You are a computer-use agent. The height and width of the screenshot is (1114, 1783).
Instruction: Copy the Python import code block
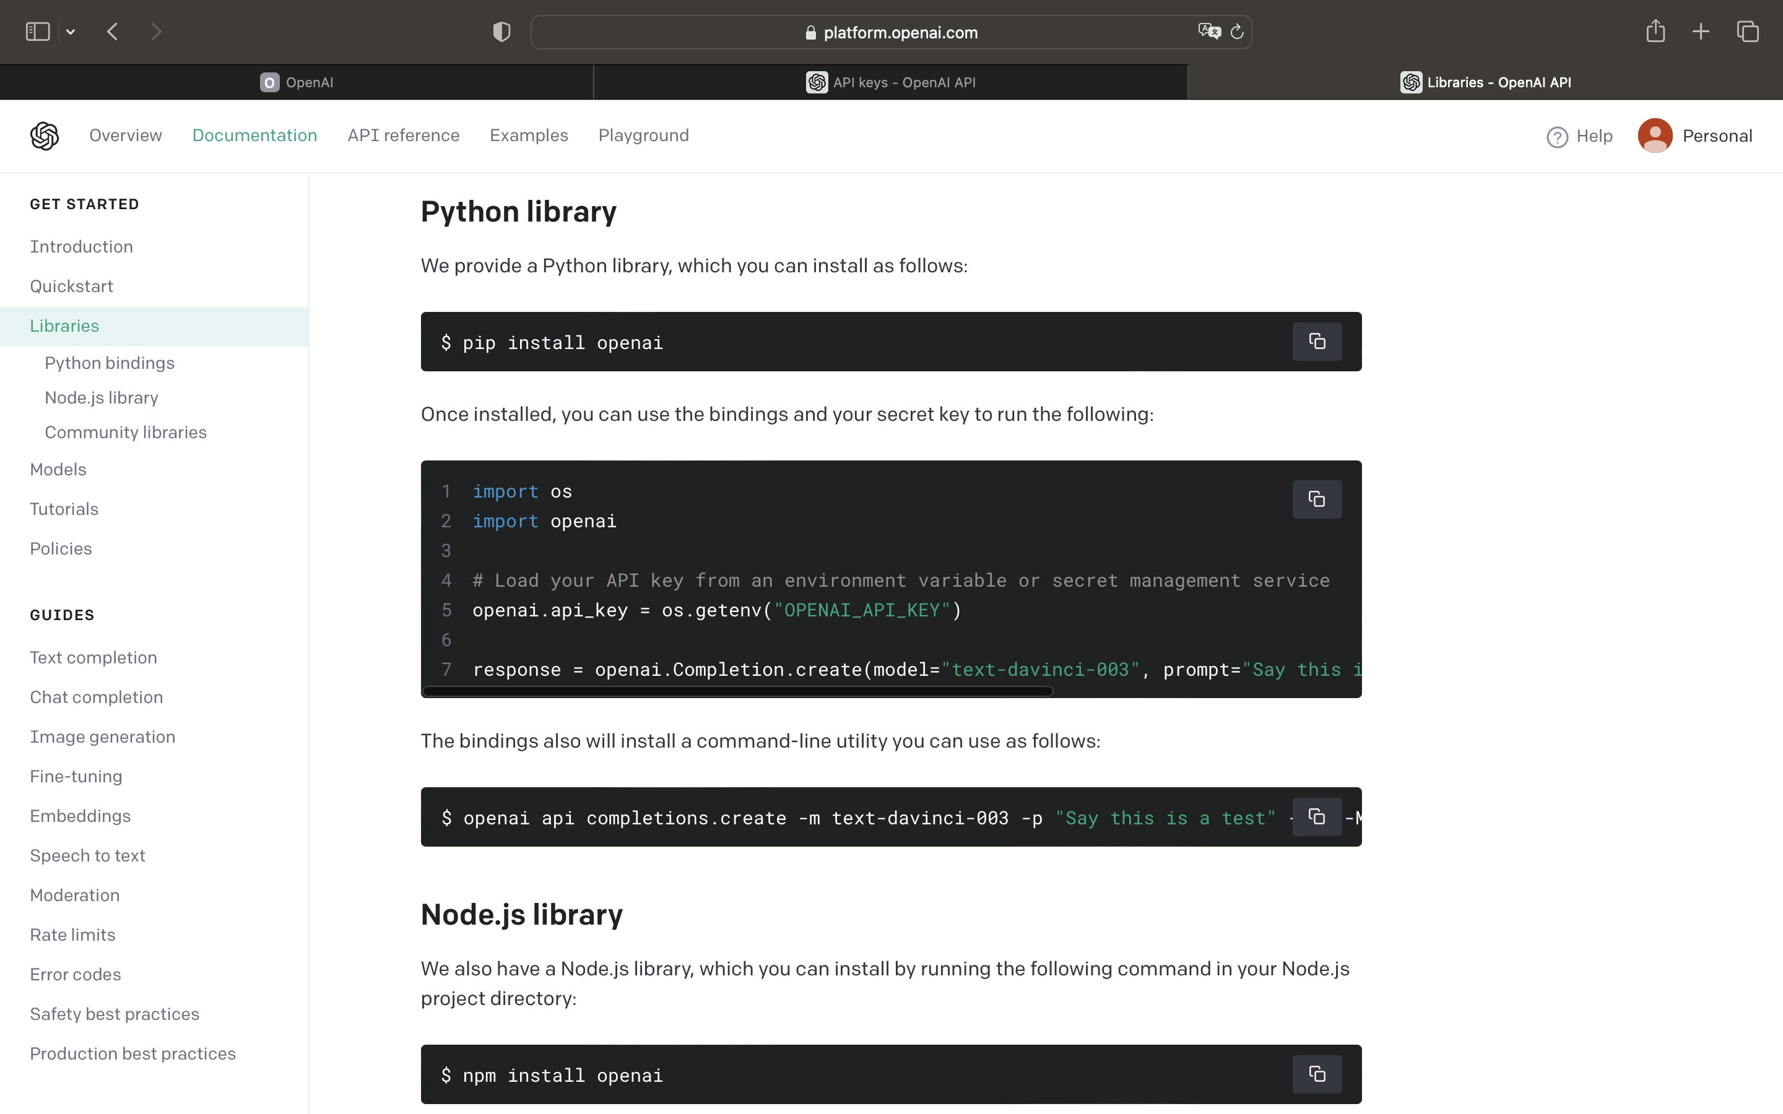[1317, 499]
